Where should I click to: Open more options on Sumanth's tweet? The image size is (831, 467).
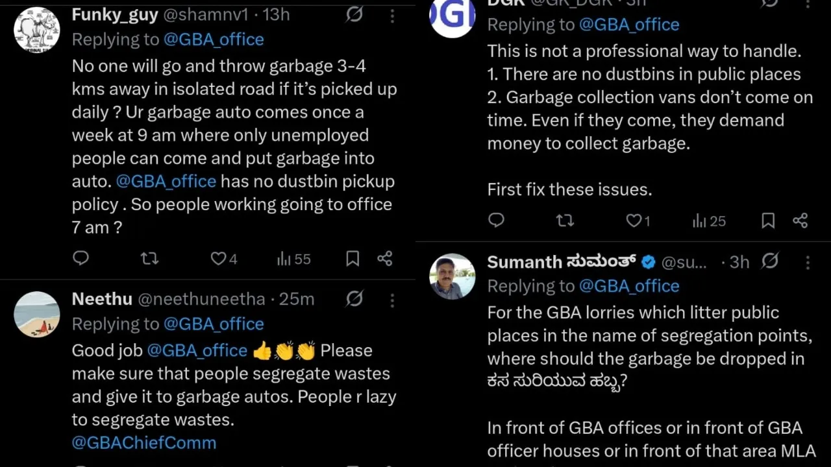coord(807,262)
